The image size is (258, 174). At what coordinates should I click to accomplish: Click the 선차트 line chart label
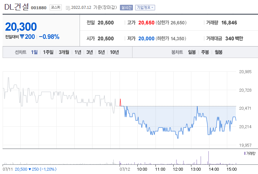(21, 52)
